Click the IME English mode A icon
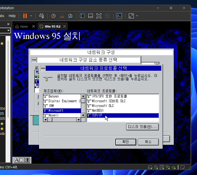197x175 pixels. [17, 160]
